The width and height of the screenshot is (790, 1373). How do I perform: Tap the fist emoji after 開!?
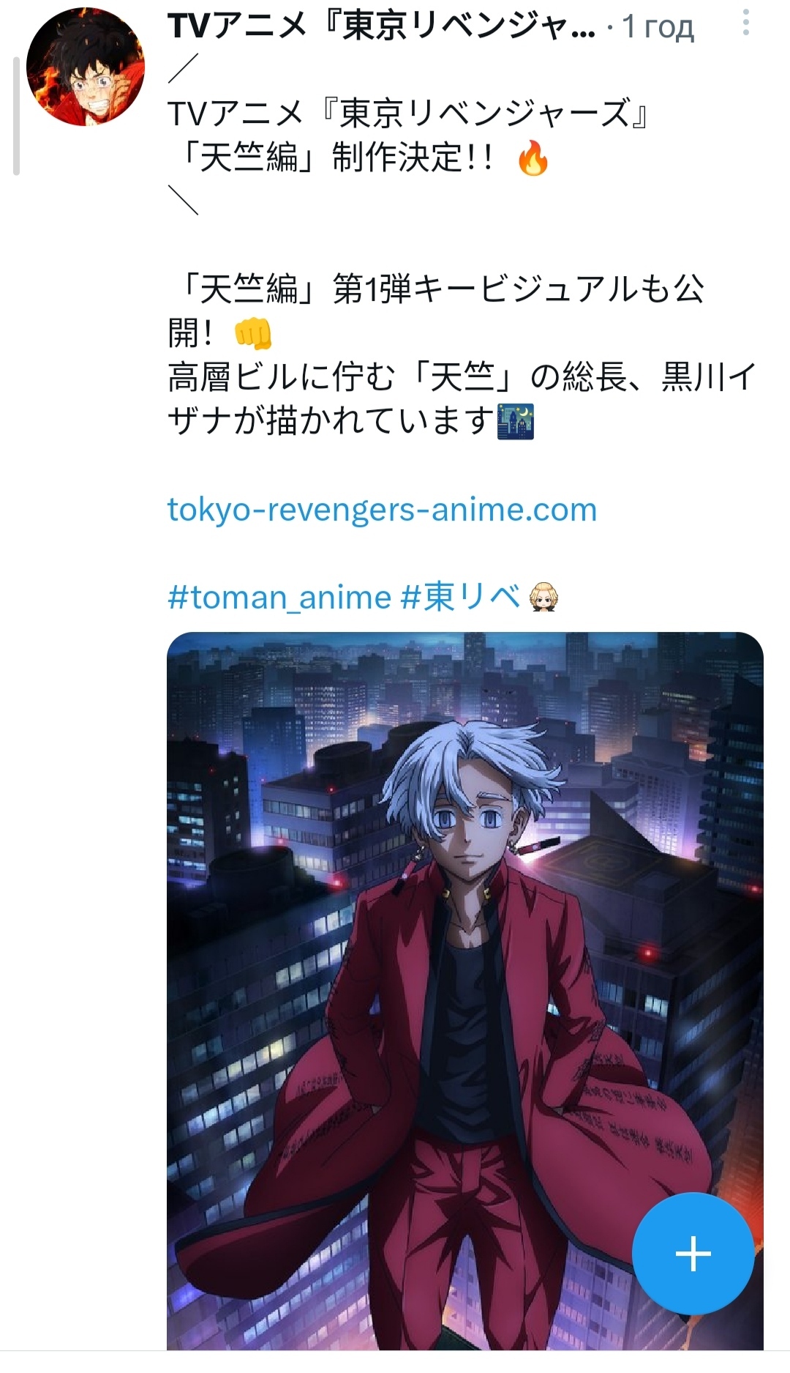pyautogui.click(x=252, y=334)
